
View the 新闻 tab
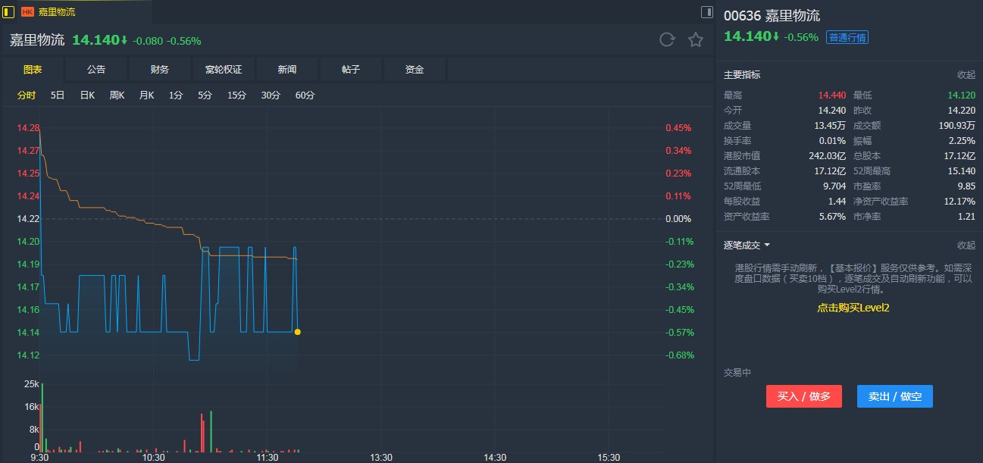click(x=287, y=70)
